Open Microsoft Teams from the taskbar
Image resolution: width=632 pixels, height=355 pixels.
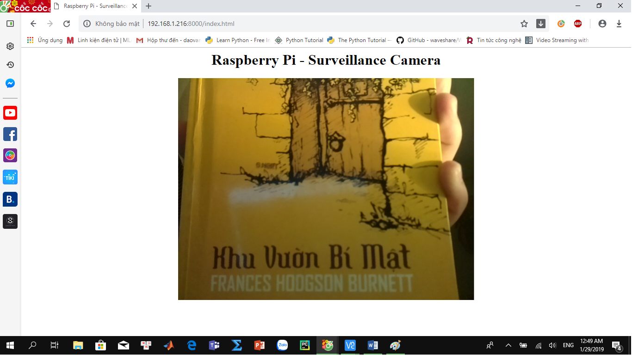214,345
